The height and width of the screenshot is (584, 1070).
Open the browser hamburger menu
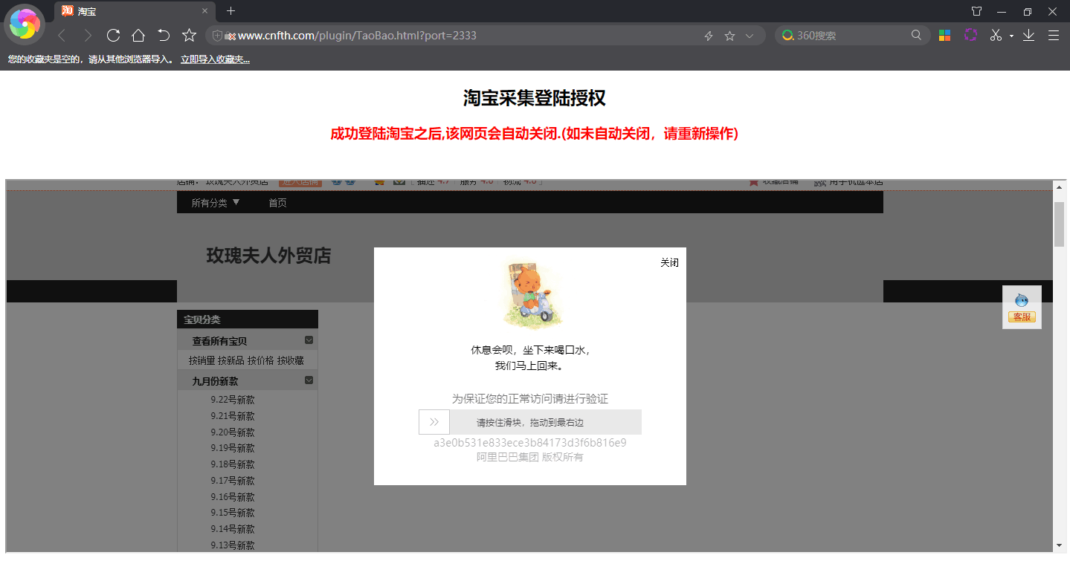(x=1053, y=35)
